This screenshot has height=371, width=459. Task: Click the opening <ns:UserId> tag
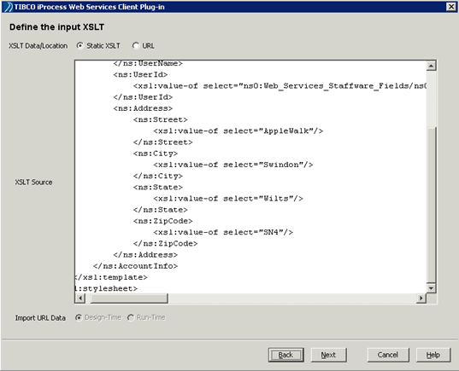pyautogui.click(x=140, y=75)
